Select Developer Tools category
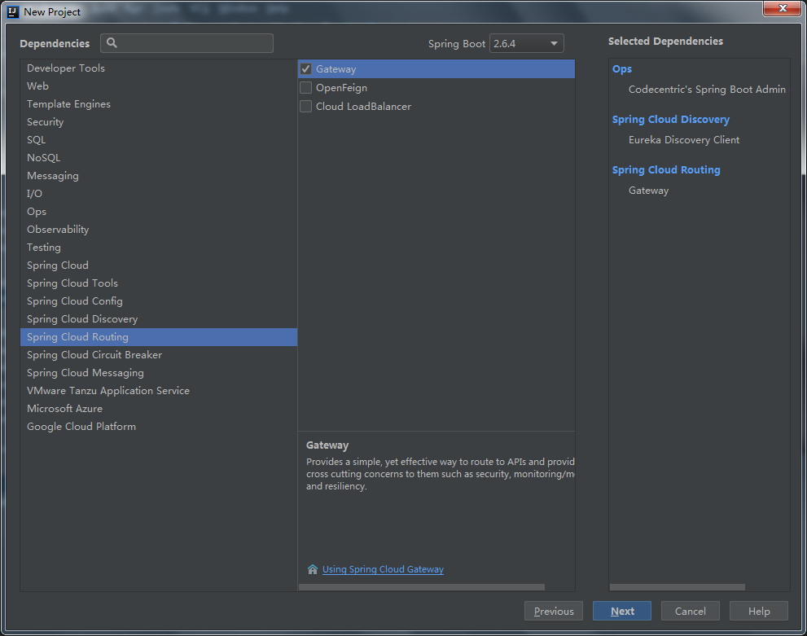The height and width of the screenshot is (636, 807). (159, 68)
